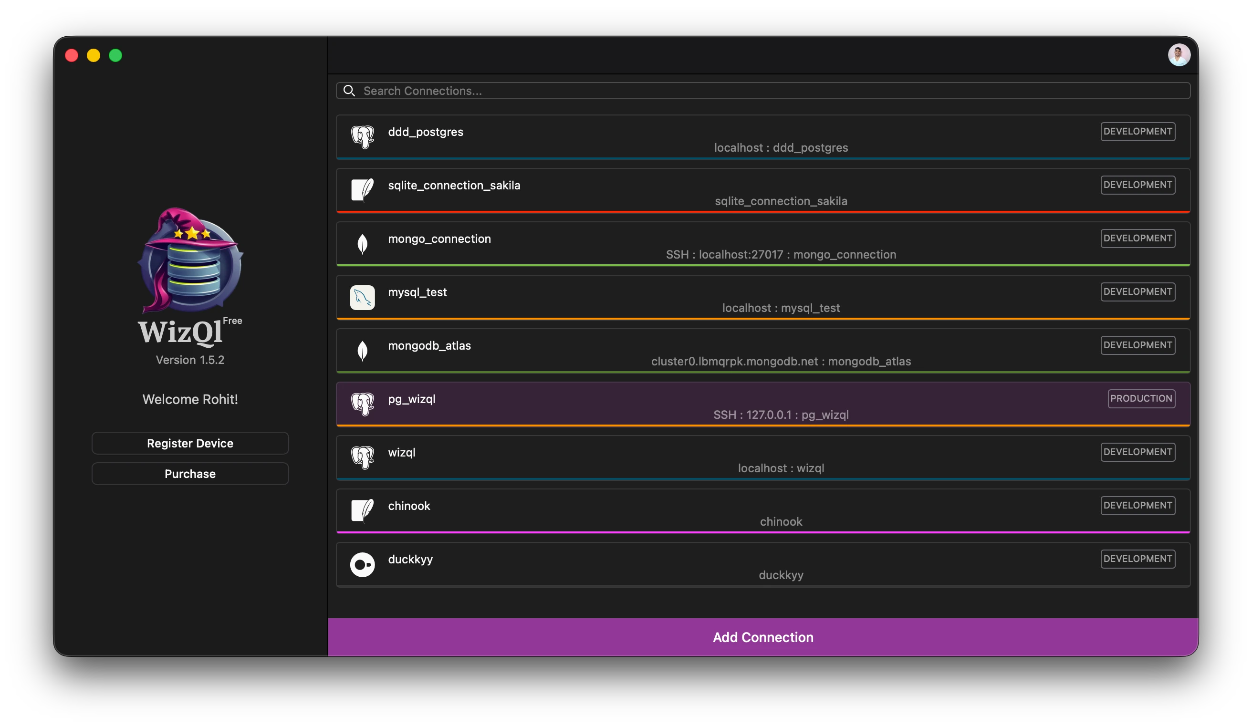The image size is (1252, 727).
Task: Click the MongoDB leaf icon for mongodb_atlas
Action: pos(362,351)
